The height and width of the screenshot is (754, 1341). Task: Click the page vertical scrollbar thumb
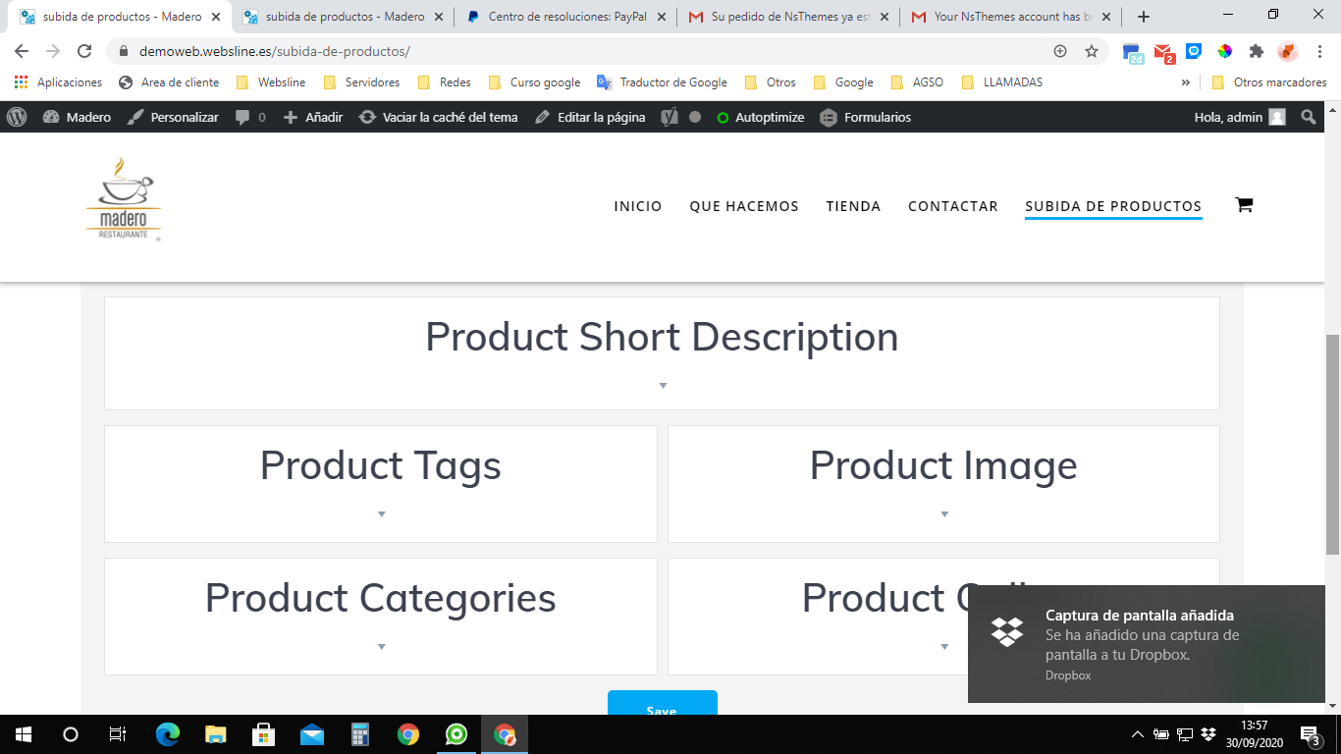click(1332, 445)
